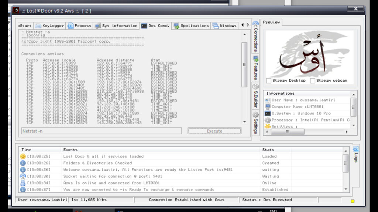Click info icon on 13:08:37 row
The height and width of the screenshot is (212, 378).
(x=23, y=190)
